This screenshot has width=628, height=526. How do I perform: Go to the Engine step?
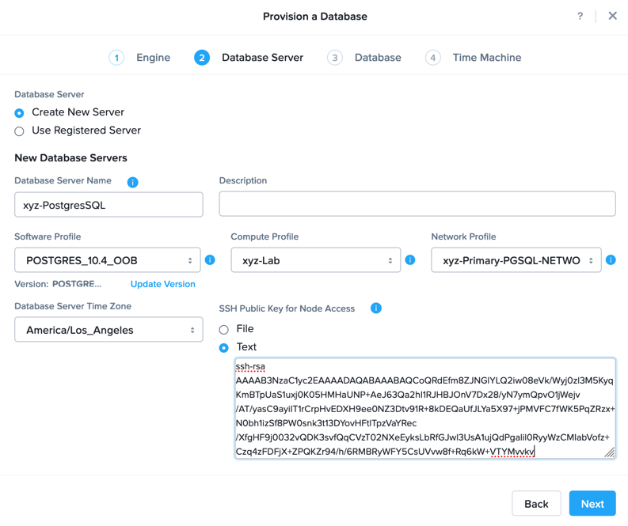click(x=154, y=58)
